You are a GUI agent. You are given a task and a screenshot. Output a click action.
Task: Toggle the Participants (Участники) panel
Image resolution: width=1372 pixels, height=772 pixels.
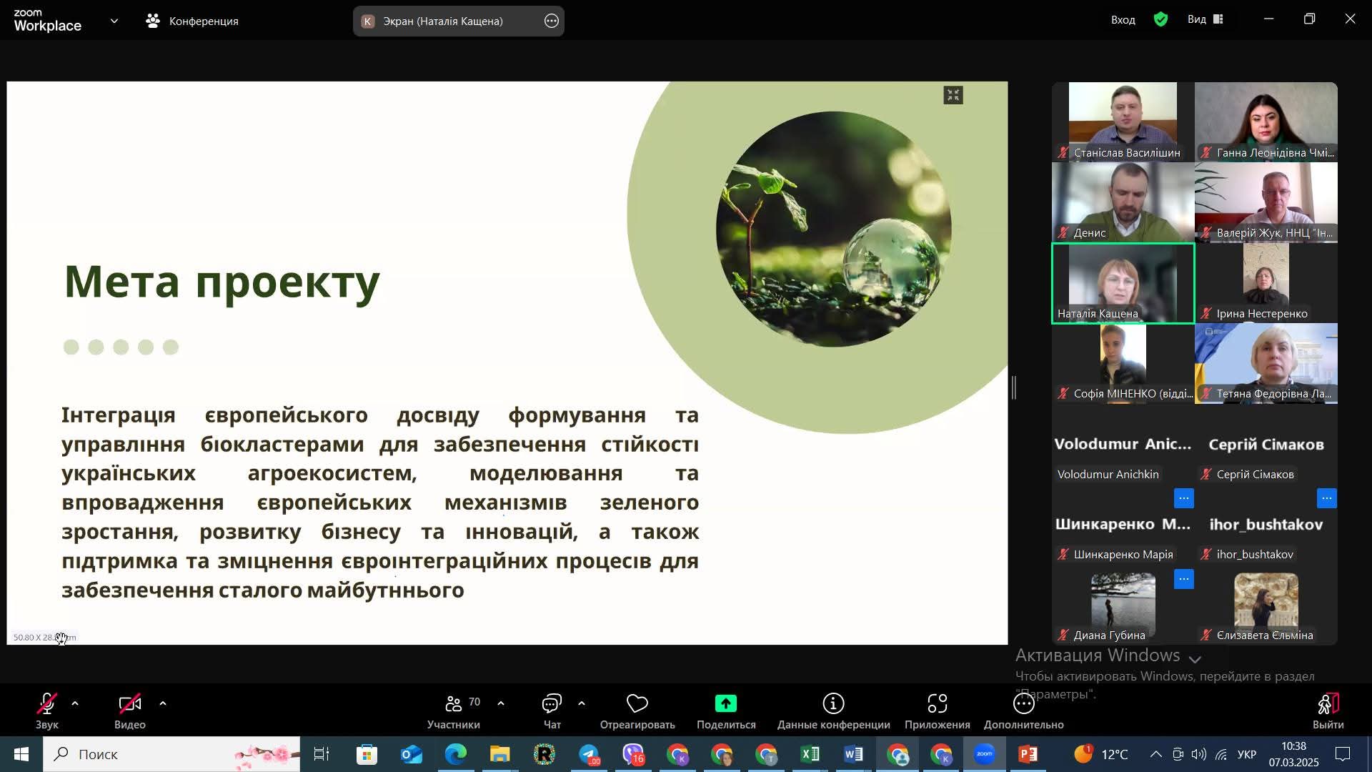[x=454, y=704]
